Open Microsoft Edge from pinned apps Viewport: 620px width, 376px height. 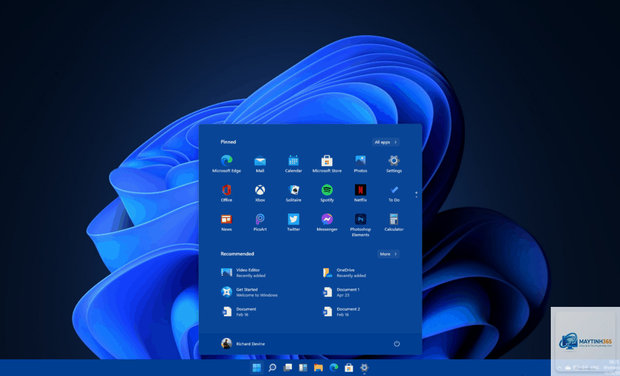(x=226, y=164)
